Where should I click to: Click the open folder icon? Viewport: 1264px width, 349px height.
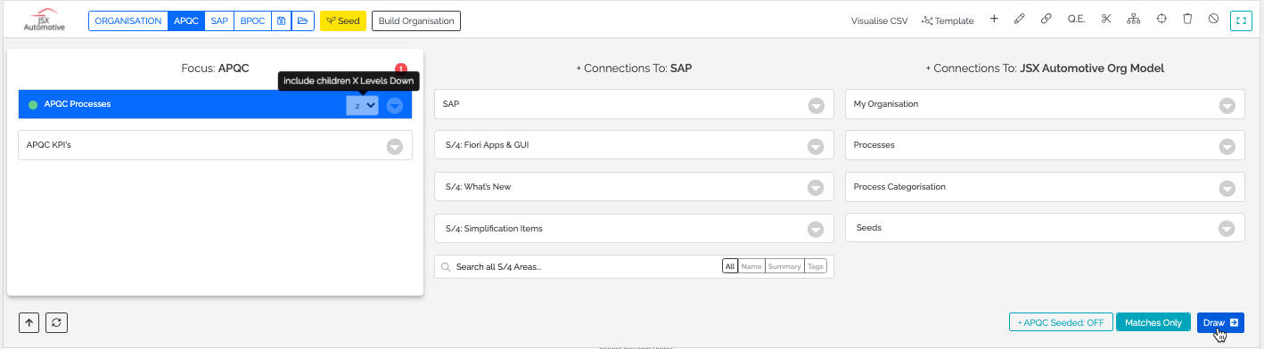click(x=303, y=20)
